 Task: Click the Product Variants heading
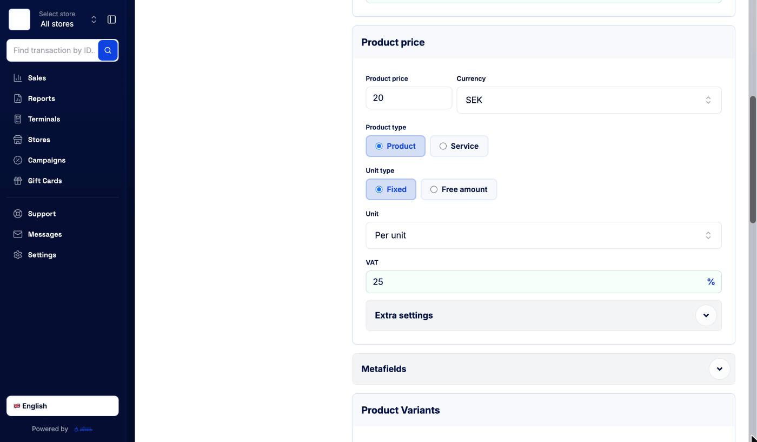400,410
